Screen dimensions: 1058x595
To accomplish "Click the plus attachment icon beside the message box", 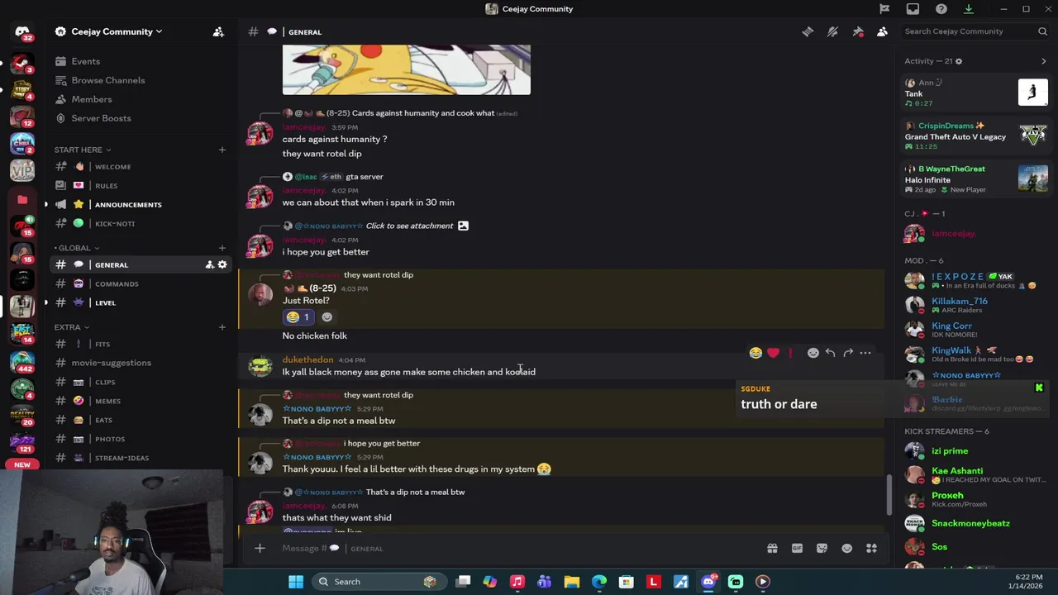I will point(260,548).
